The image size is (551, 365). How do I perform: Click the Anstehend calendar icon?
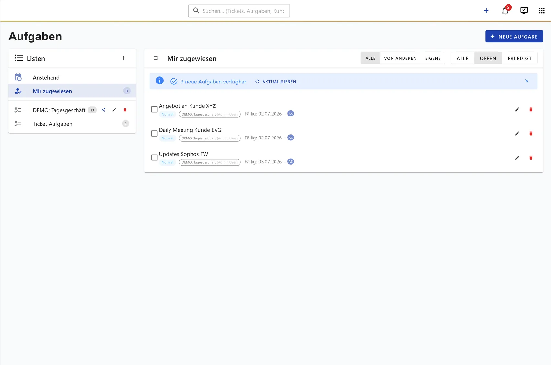tap(18, 77)
